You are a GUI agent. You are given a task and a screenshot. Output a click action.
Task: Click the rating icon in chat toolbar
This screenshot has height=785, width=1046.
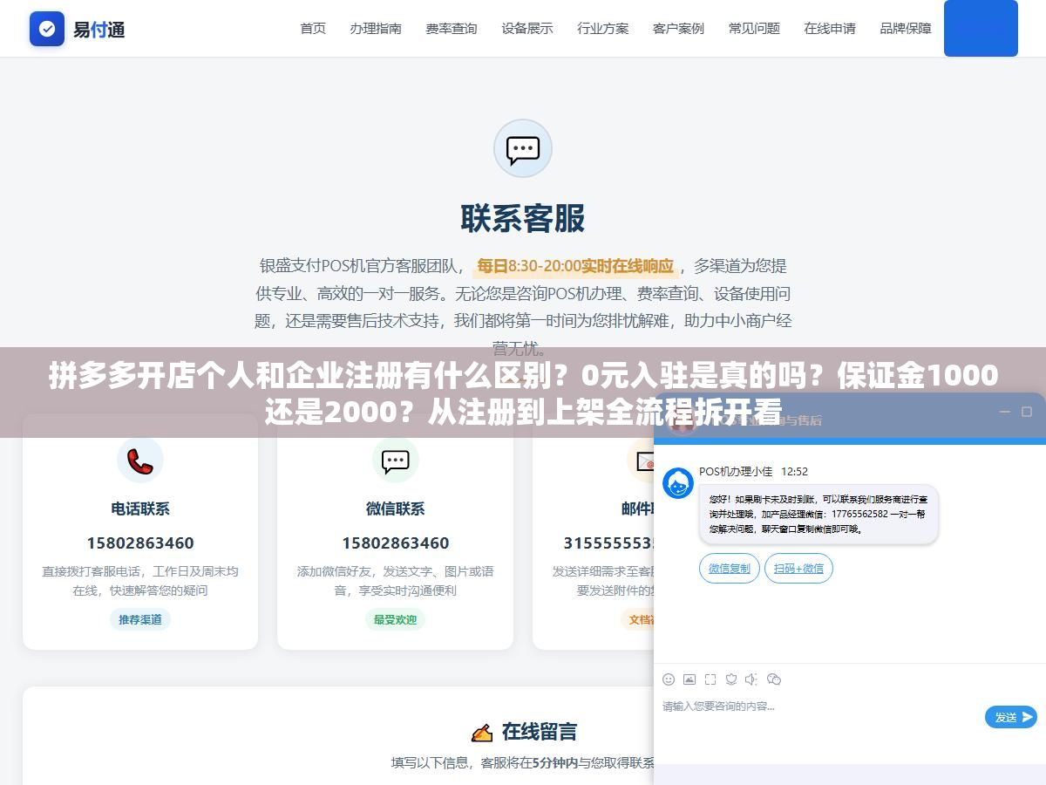[731, 679]
